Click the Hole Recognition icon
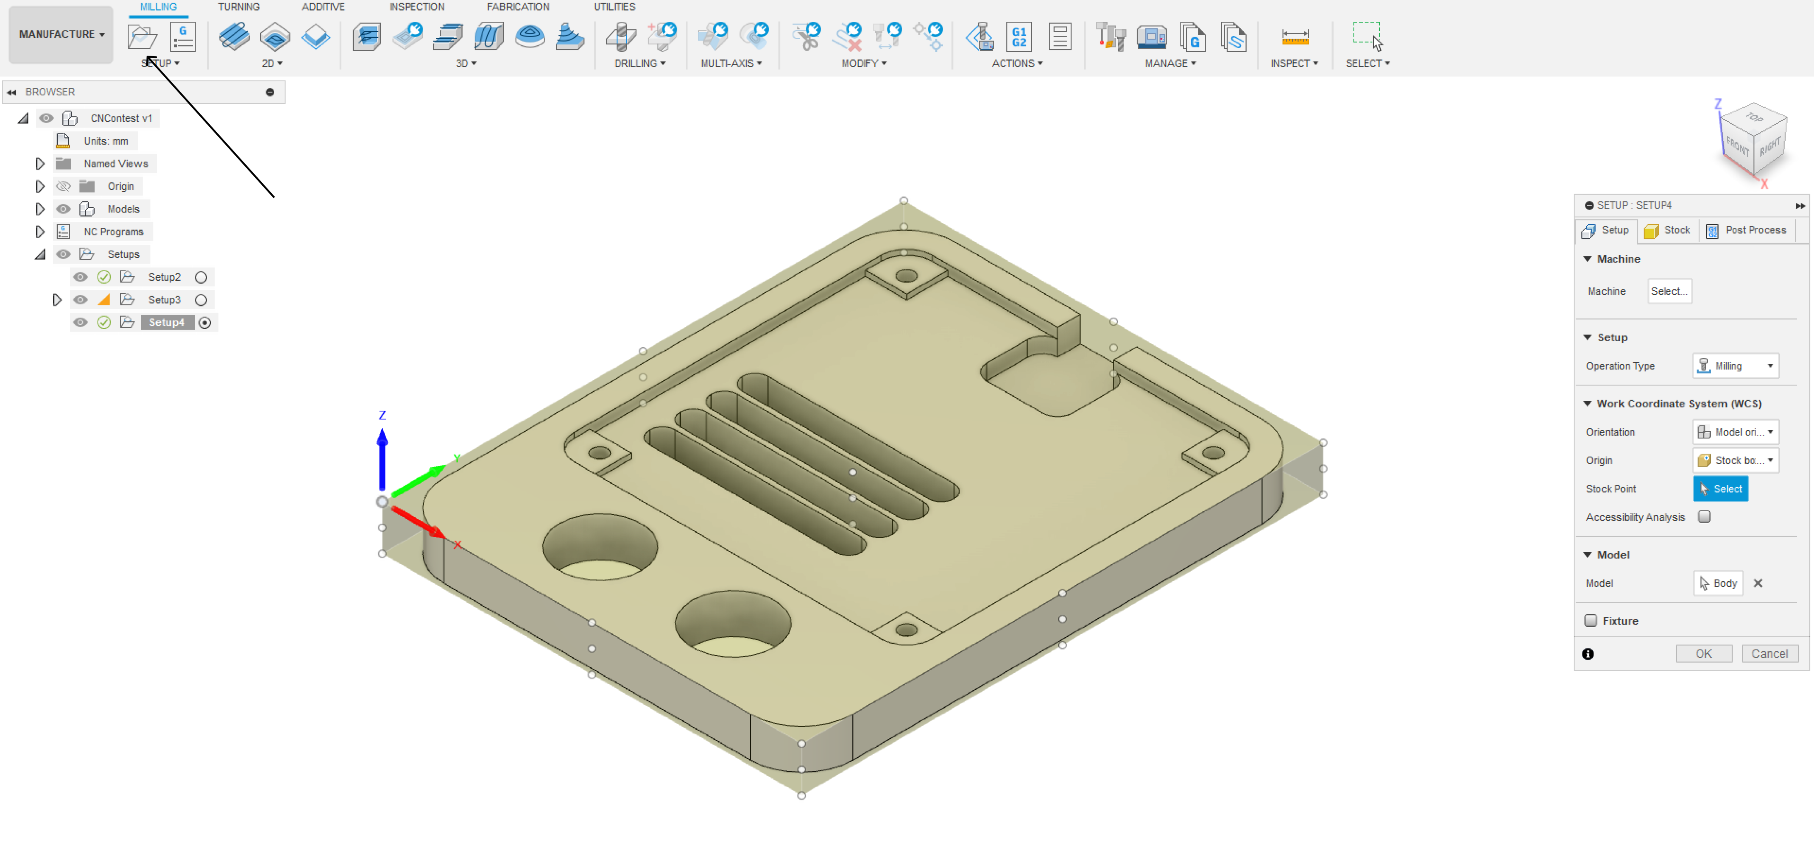 point(662,37)
